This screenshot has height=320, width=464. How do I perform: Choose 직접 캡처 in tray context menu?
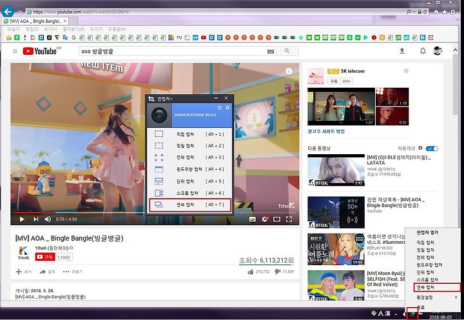425,243
